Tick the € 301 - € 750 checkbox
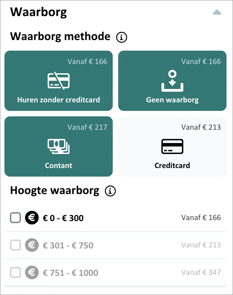233x295 pixels. click(16, 245)
